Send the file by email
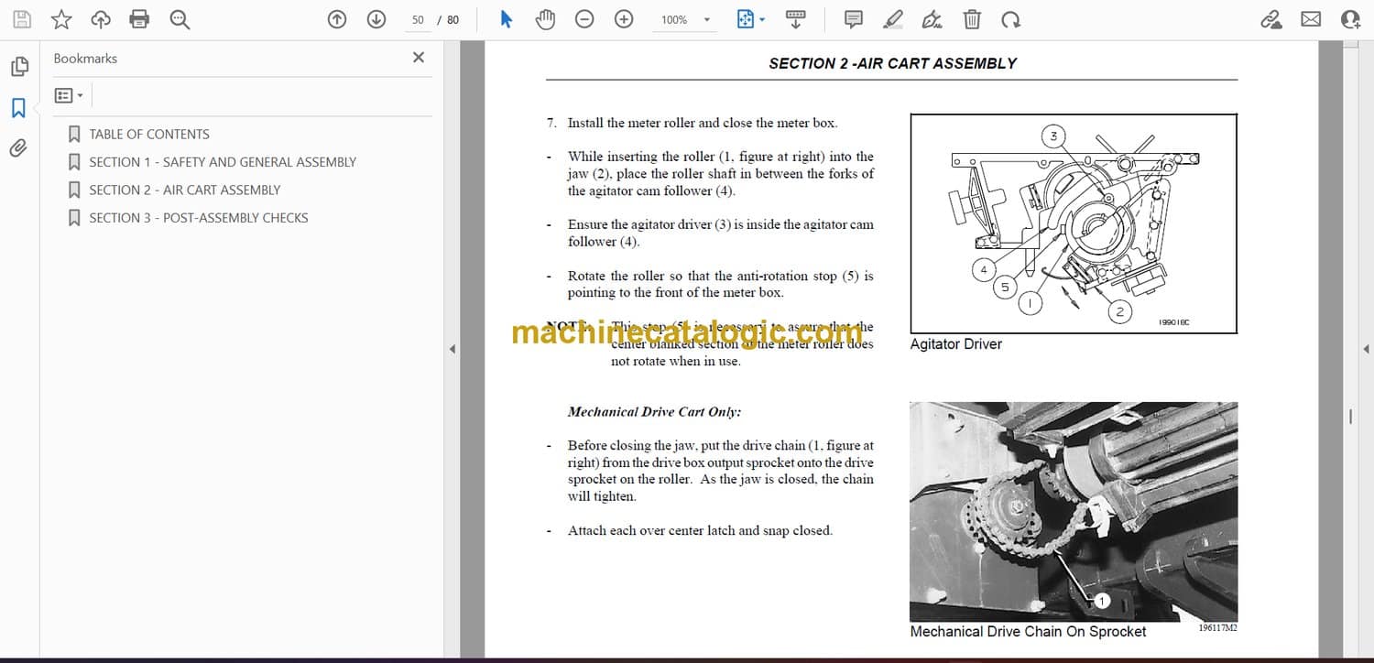 1311,19
